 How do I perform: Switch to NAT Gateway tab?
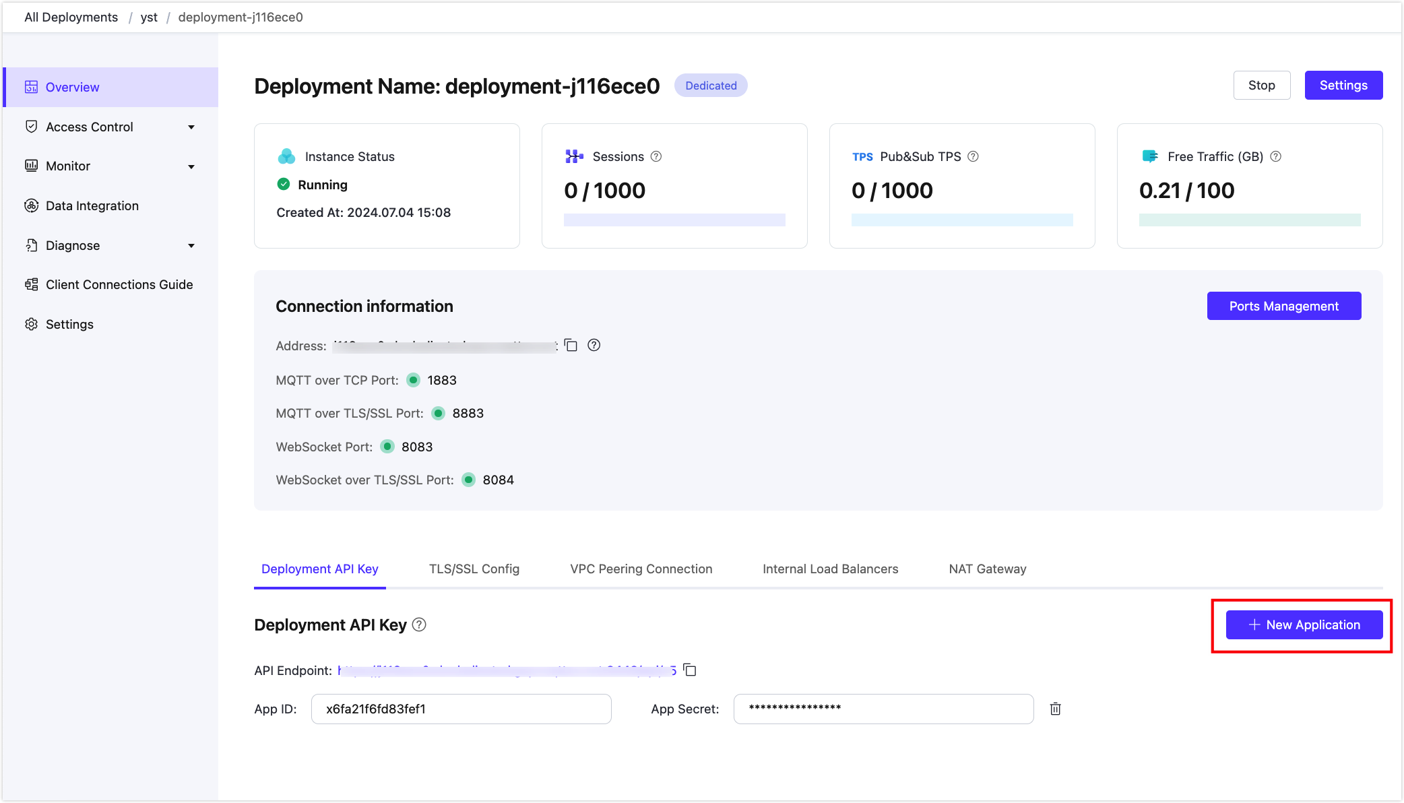[x=988, y=569]
